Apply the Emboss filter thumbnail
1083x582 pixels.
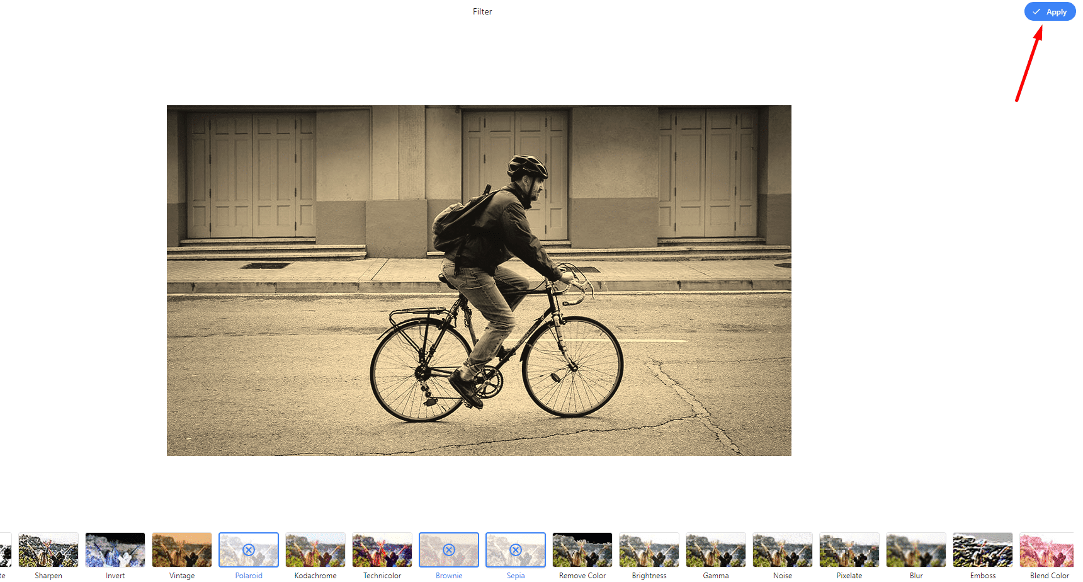point(983,550)
